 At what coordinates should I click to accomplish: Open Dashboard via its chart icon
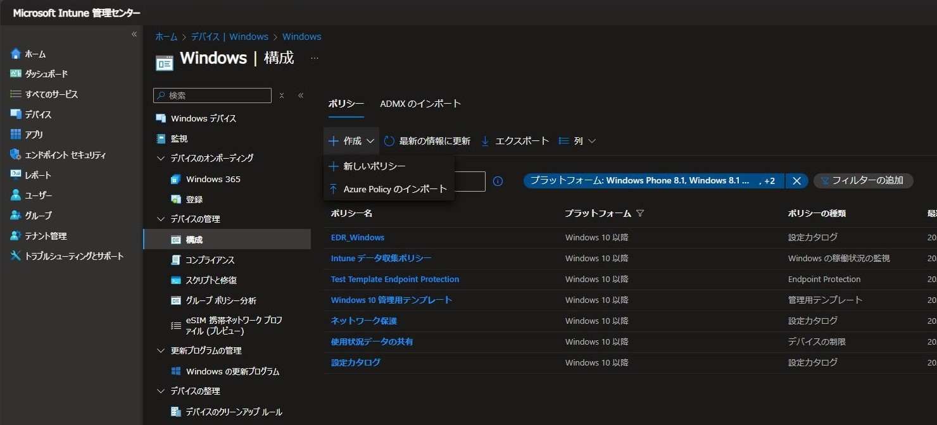[16, 74]
